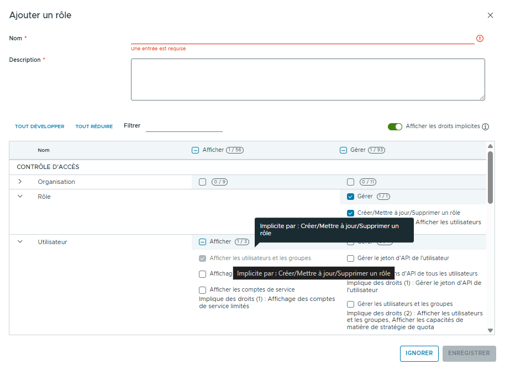The image size is (505, 370).
Task: Click the info icon next to implicit rights
Action: click(x=486, y=126)
